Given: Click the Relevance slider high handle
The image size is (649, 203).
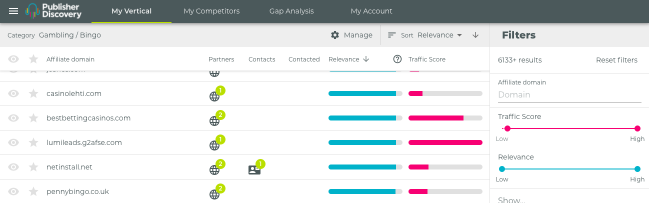Looking at the screenshot, I should (637, 169).
